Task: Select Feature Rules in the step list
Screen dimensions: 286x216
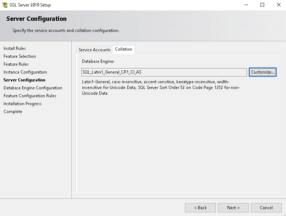Action: tap(16, 64)
